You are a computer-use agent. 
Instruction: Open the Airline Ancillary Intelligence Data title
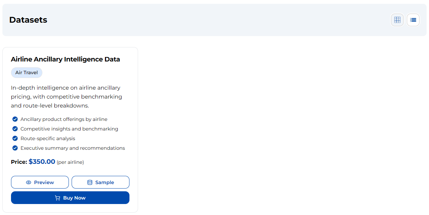[65, 59]
